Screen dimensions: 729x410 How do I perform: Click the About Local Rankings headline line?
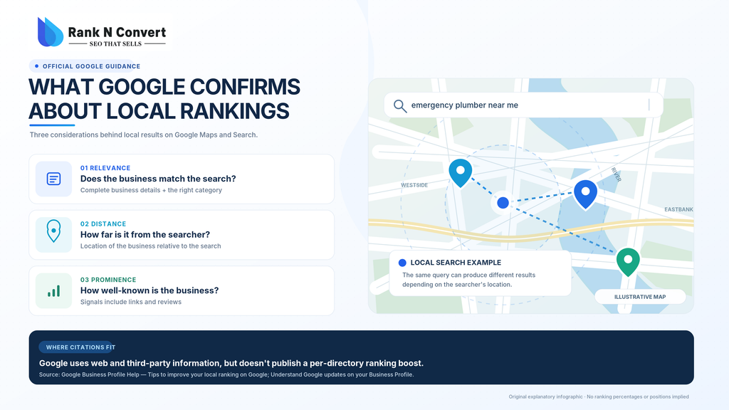(159, 111)
